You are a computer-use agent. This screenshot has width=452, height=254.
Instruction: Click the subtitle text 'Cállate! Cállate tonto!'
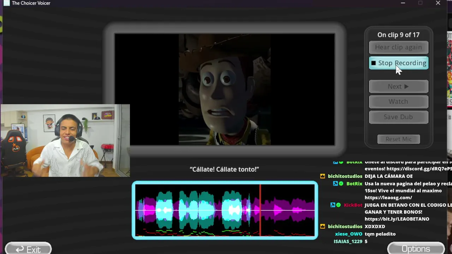point(224,169)
